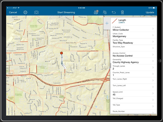Open the Facility_Type field chevron
Viewport: 163px width, 122px height.
pos(153,42)
